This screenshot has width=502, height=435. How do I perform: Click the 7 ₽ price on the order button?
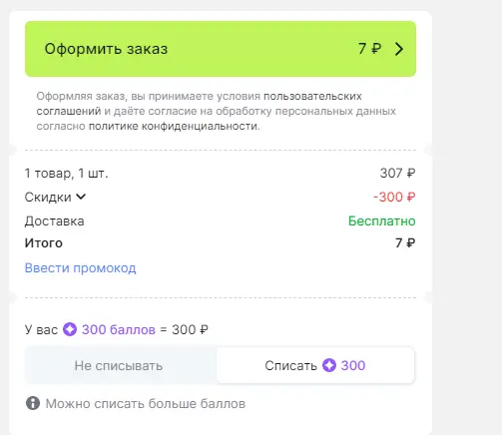coord(369,49)
